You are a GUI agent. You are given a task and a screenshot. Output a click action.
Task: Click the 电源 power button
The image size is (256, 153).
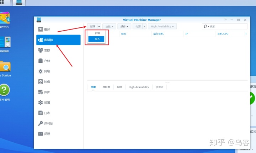point(138,26)
